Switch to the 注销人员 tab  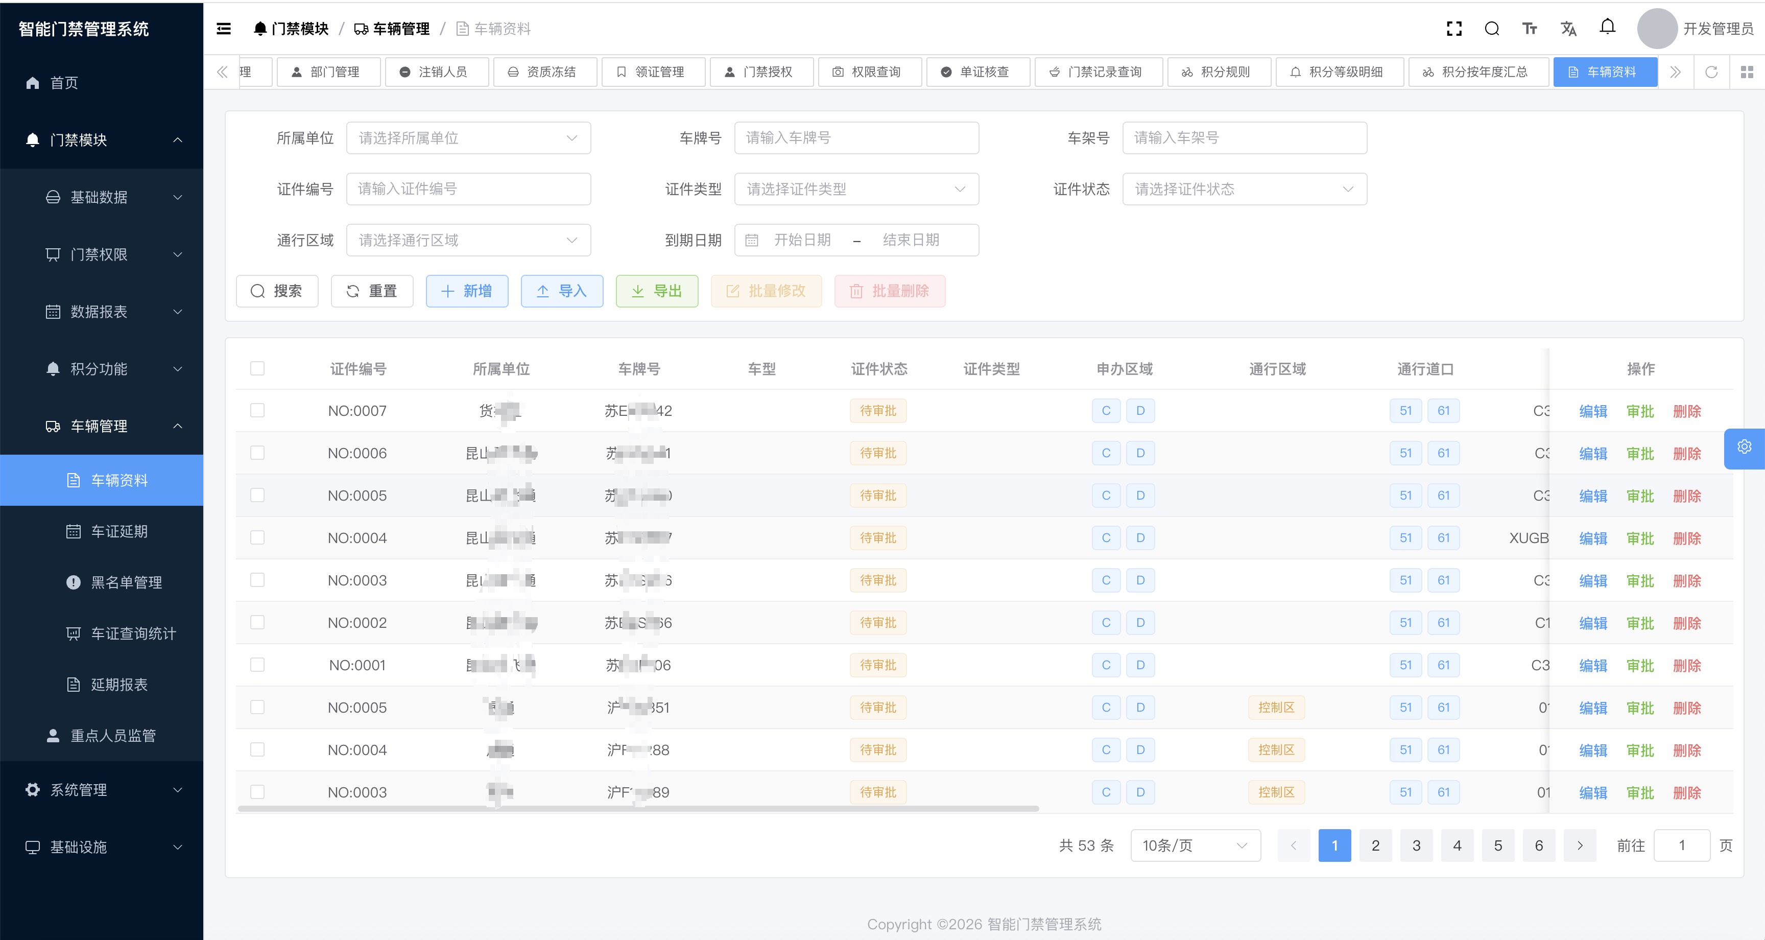point(437,72)
